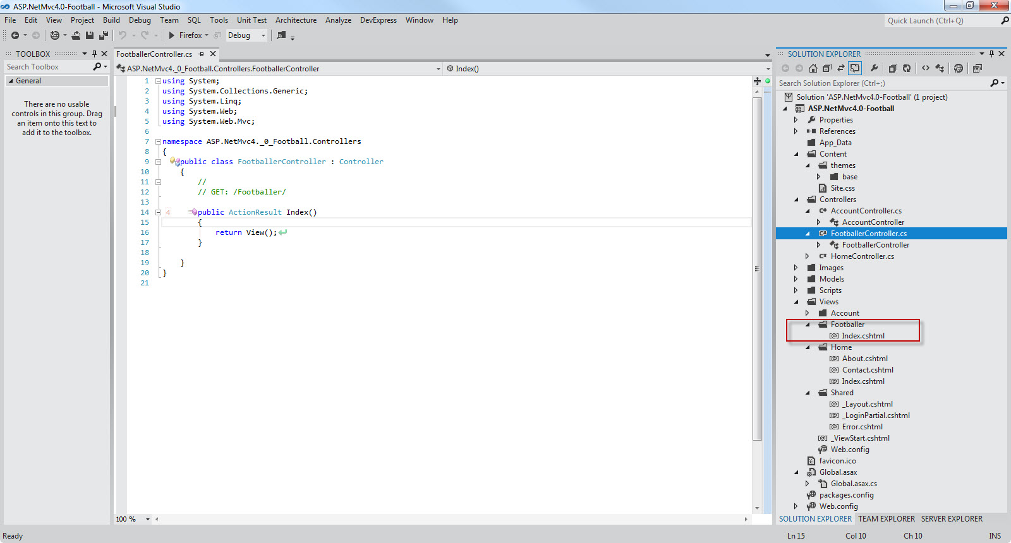Collapse the namespace outlining box at line 7

click(158, 141)
